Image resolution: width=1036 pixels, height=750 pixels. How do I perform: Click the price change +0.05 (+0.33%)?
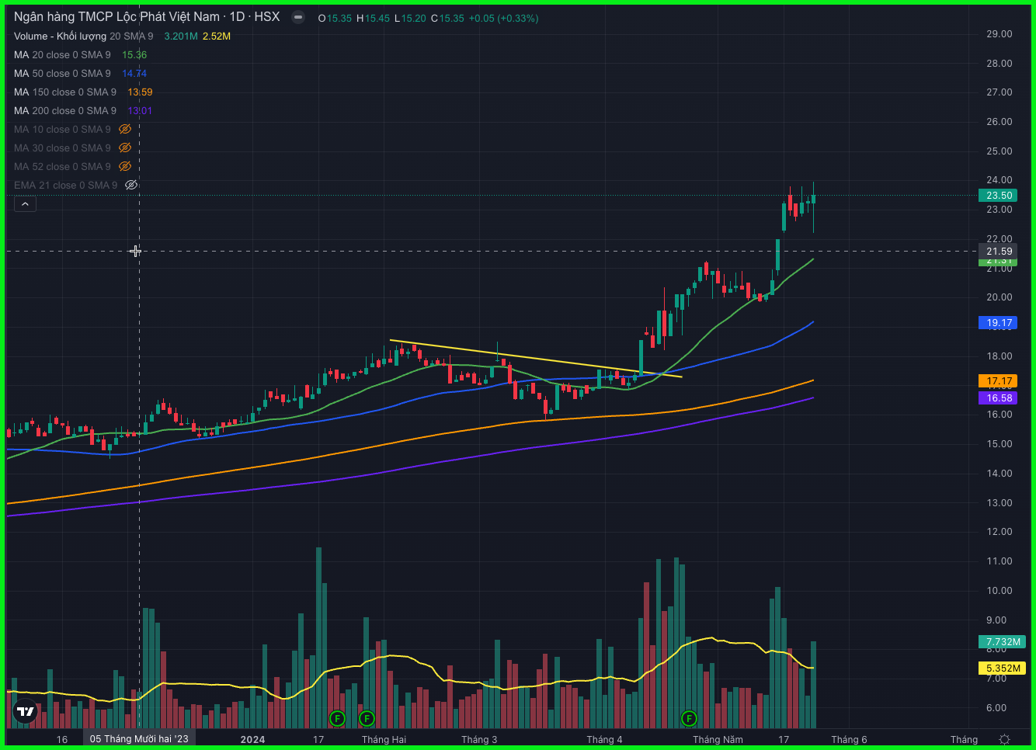[x=503, y=18]
